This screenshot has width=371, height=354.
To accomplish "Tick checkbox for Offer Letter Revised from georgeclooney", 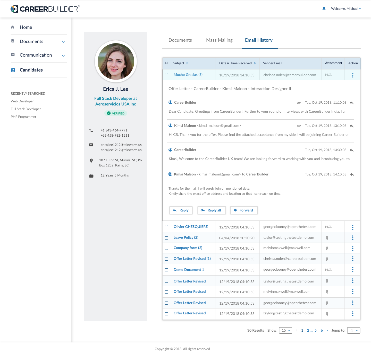I will [166, 303].
